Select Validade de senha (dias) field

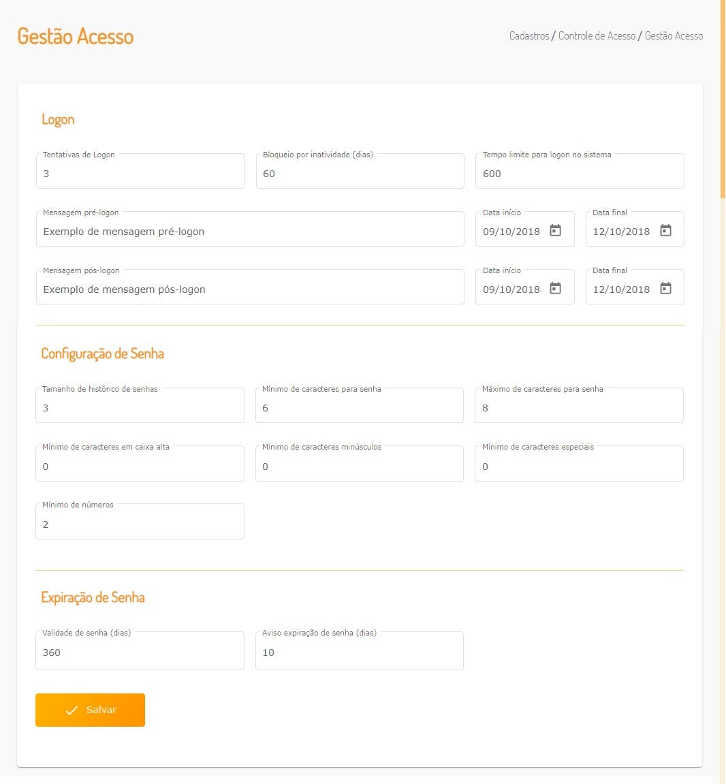coord(140,653)
